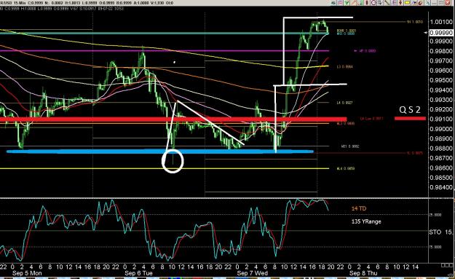Screen dimensions: 455x279
Task: Click the Sep 7 Wed date label
Action: pyautogui.click(x=252, y=273)
